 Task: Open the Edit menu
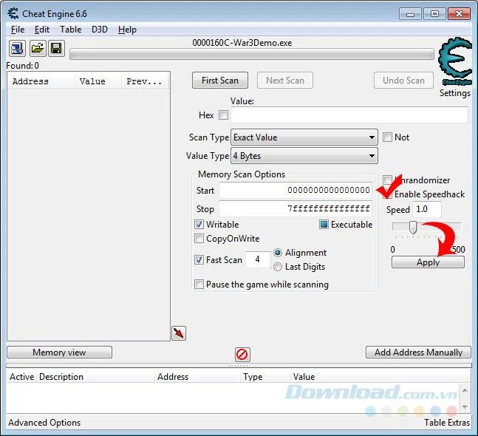(x=42, y=30)
